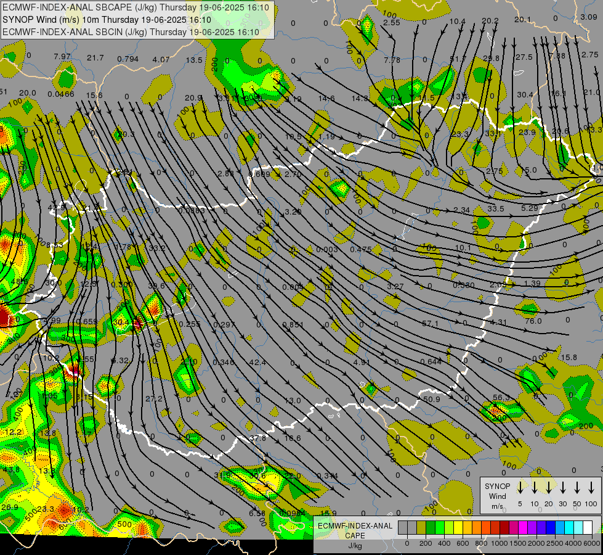Click the '15.8' value at right side
603x555 pixels.
click(x=569, y=358)
